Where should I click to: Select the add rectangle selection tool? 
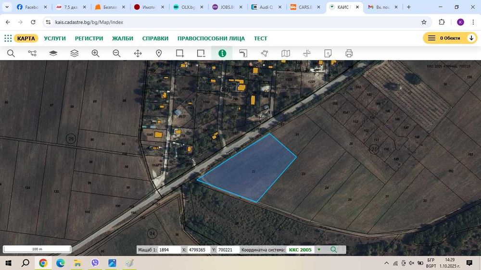(x=180, y=53)
